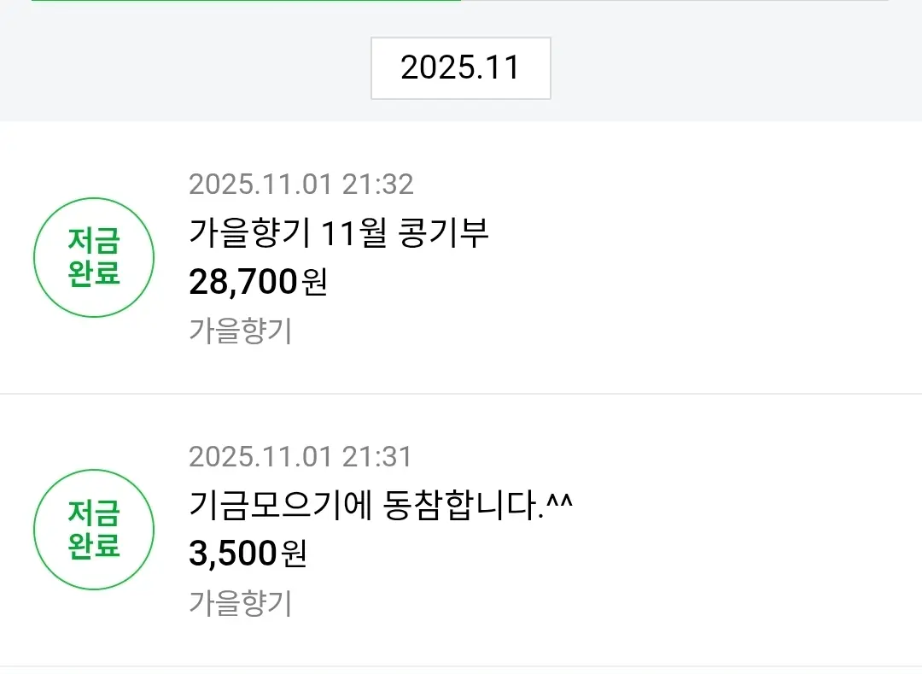Click the divider line between the two entries
Viewport: 922px width, 674px height.
coord(461,394)
